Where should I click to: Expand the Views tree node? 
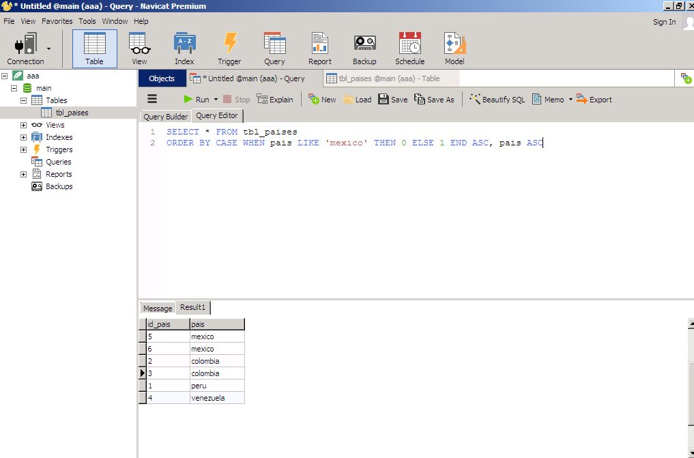[x=23, y=125]
